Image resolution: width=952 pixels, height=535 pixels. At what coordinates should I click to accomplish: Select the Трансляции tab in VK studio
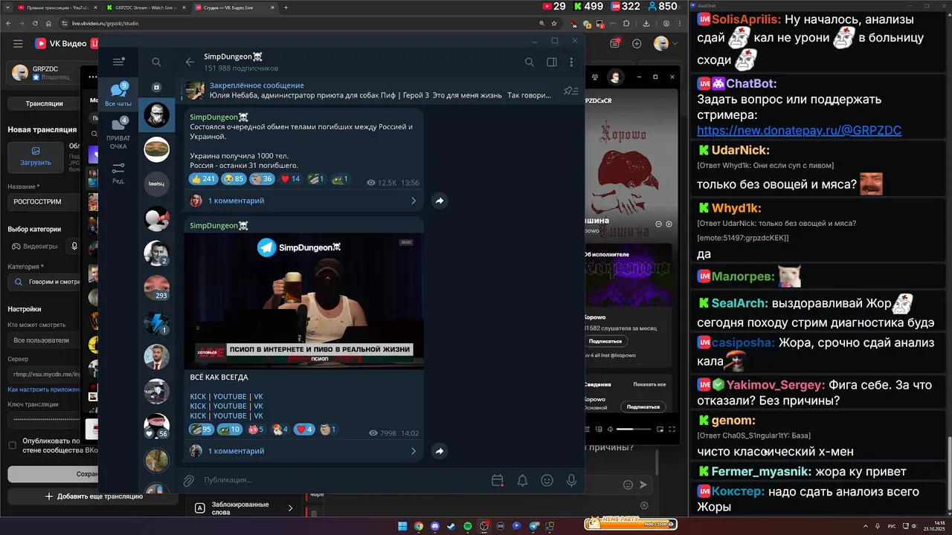click(x=44, y=103)
